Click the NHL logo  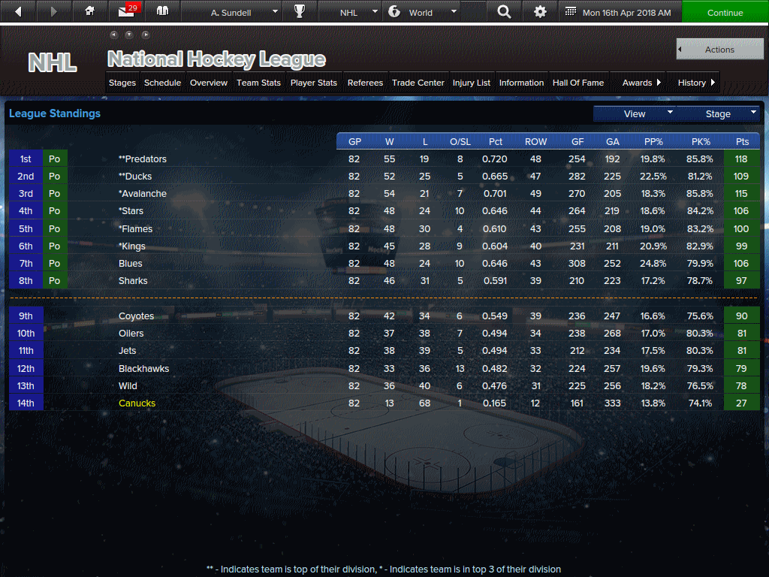click(x=53, y=63)
